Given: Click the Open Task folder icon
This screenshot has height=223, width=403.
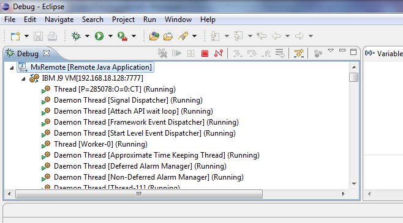Looking at the screenshot, I should 168,36.
